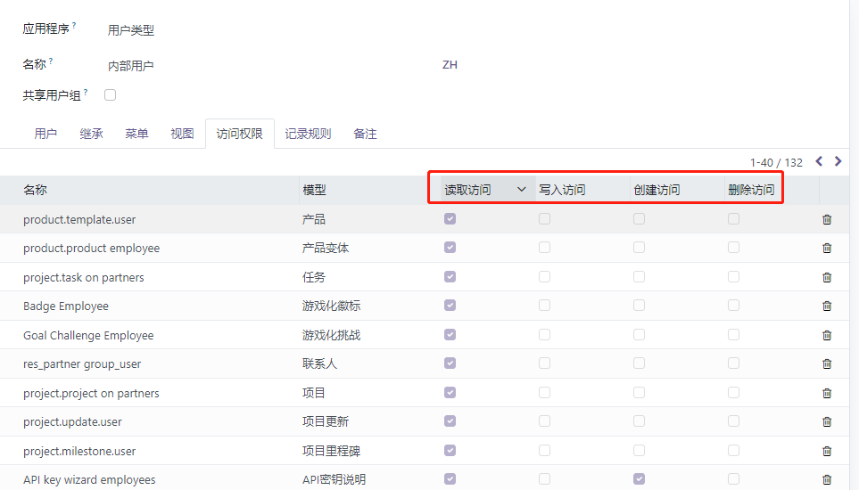The height and width of the screenshot is (490, 859).
Task: Disable create access for API key wizard employees
Action: pyautogui.click(x=639, y=479)
